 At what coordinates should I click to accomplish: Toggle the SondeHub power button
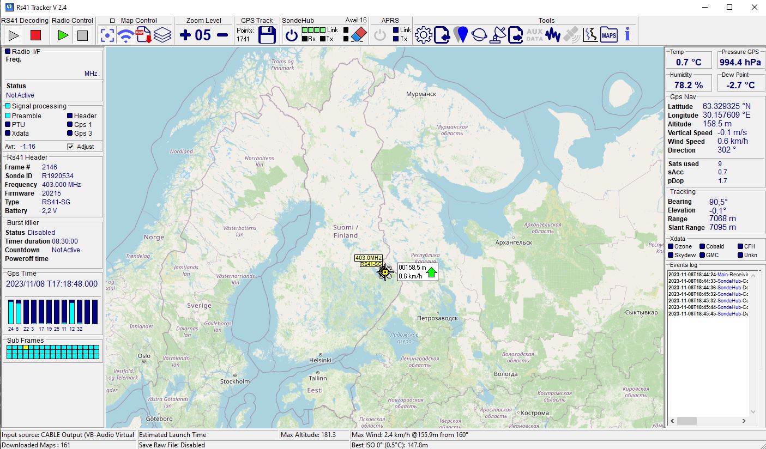pyautogui.click(x=292, y=35)
